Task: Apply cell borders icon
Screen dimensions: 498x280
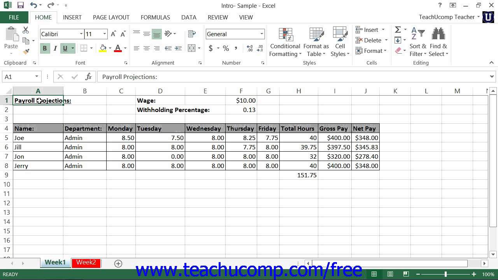Action: [84, 48]
